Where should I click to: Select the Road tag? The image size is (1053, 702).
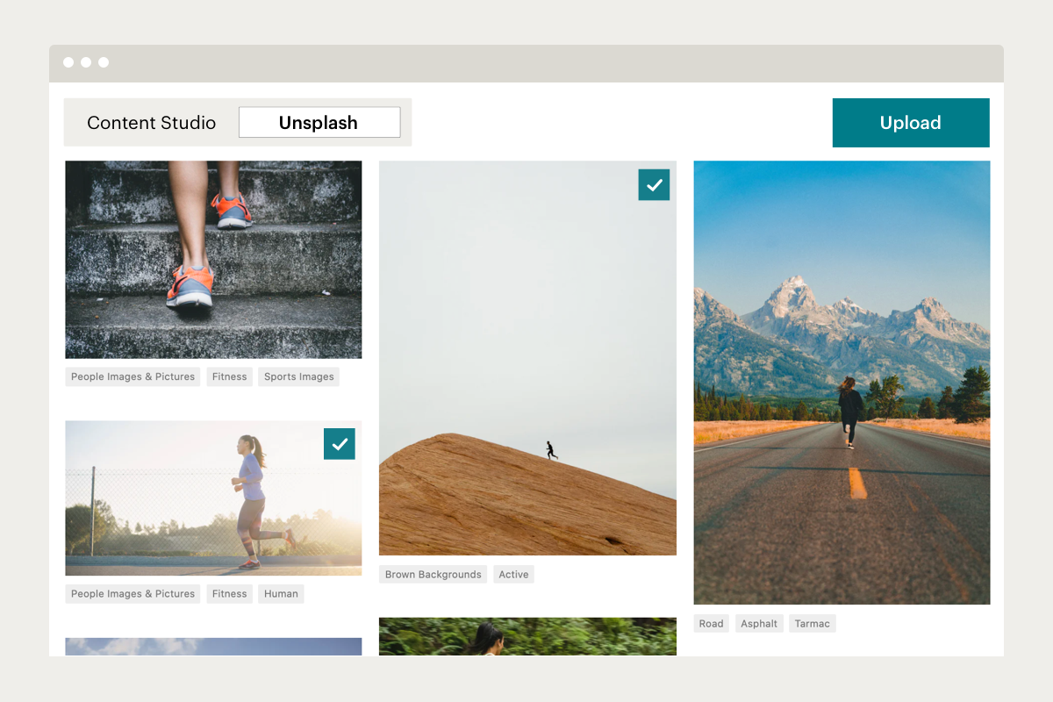pyautogui.click(x=711, y=624)
